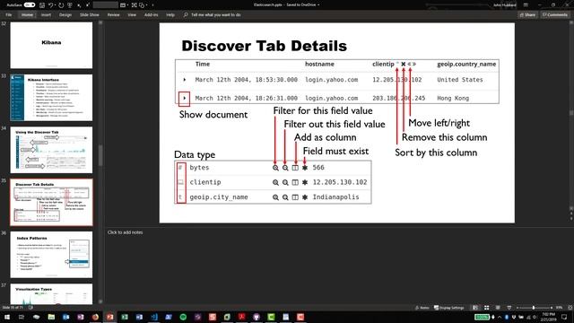
Task: Select the Discover Tab Details slide thumbnail
Action: coord(51,202)
